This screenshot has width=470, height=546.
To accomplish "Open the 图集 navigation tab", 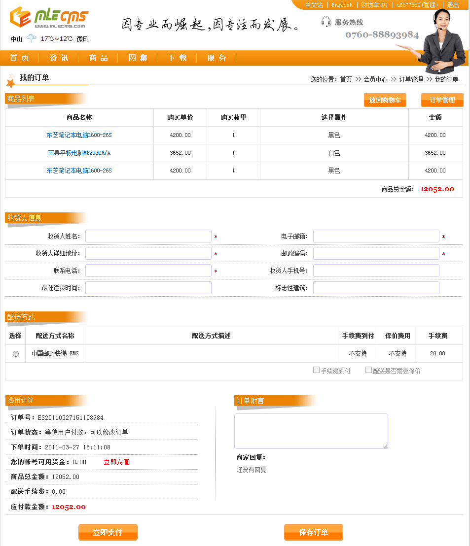I will click(138, 58).
